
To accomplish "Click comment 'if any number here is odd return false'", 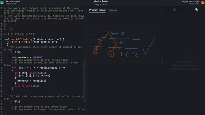I will [39, 107].
